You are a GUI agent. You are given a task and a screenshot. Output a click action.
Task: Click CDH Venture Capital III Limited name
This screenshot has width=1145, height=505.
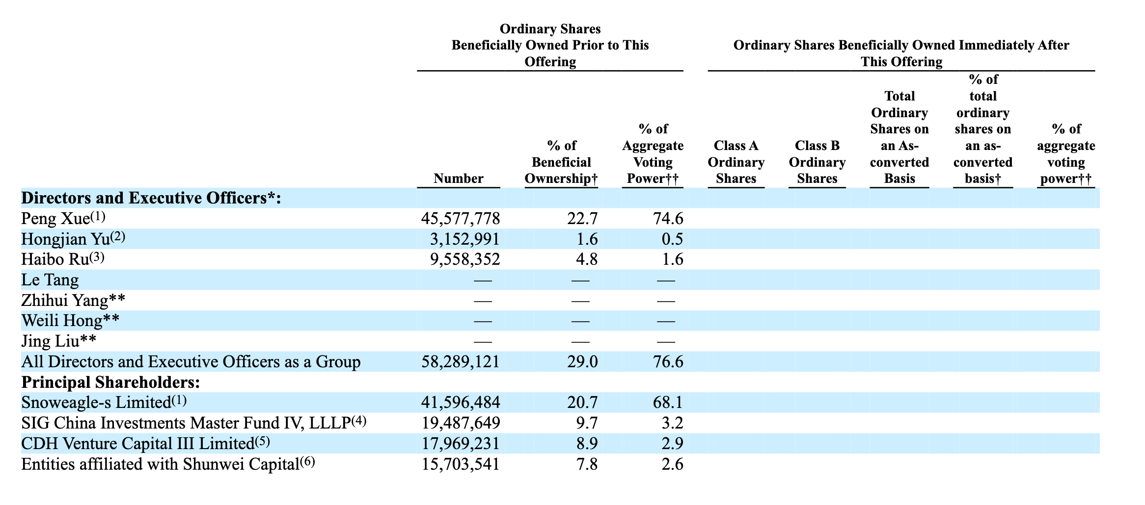pyautogui.click(x=146, y=443)
